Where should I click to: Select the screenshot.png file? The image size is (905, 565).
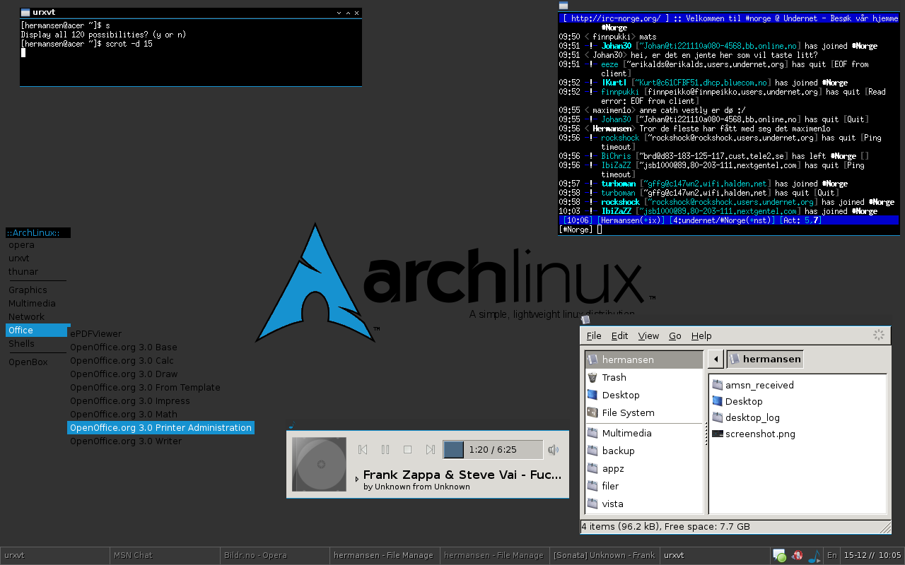(x=754, y=434)
